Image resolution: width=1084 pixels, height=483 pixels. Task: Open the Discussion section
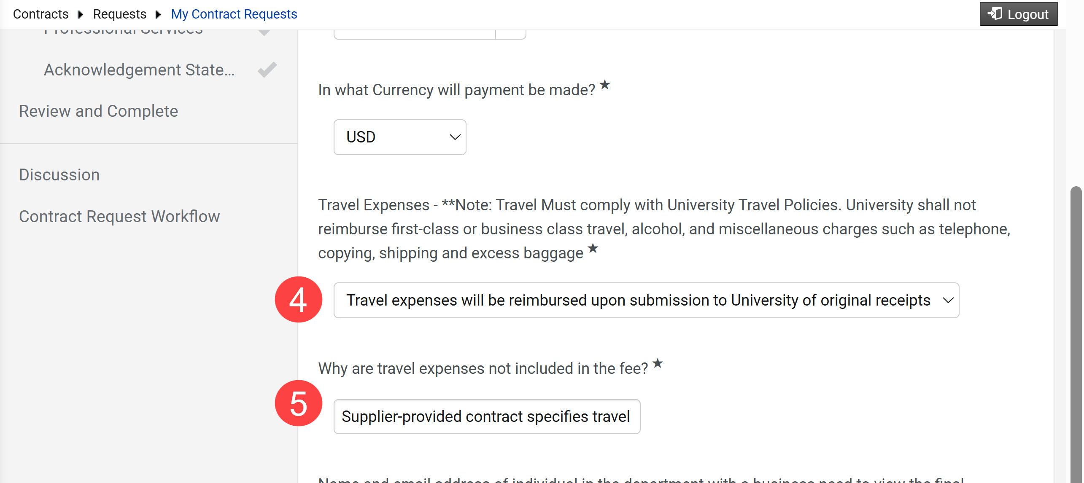[x=59, y=174]
